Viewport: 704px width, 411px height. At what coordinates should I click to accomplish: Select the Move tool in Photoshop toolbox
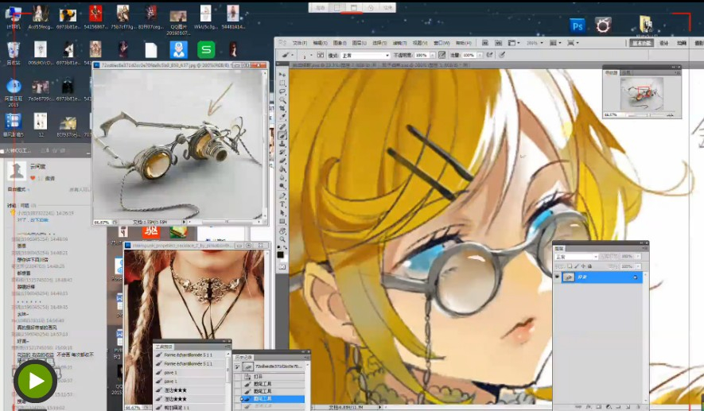[282, 75]
